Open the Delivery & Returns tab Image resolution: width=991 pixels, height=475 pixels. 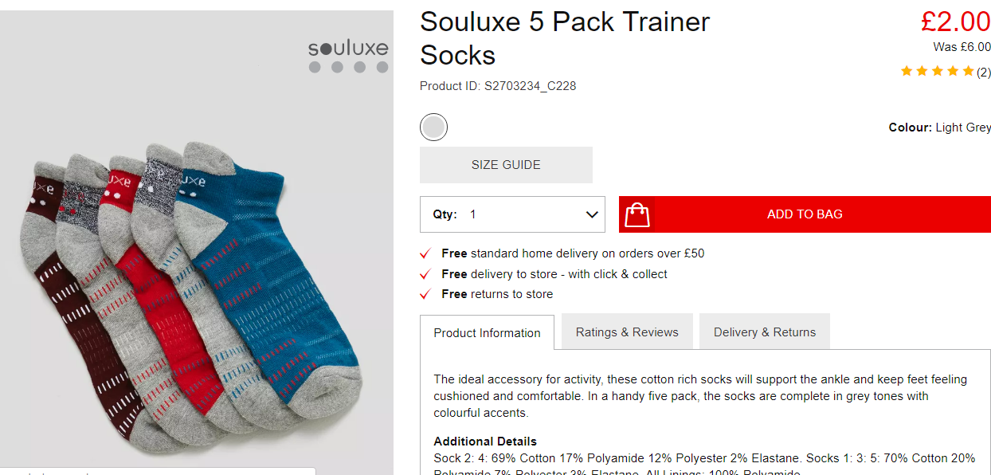(x=765, y=332)
